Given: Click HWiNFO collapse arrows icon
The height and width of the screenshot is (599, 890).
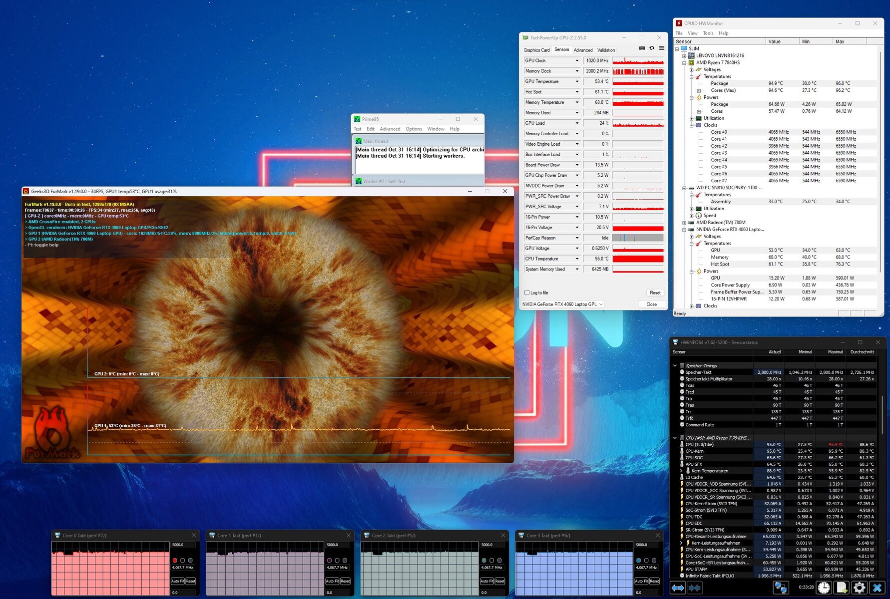Looking at the screenshot, I should (694, 588).
